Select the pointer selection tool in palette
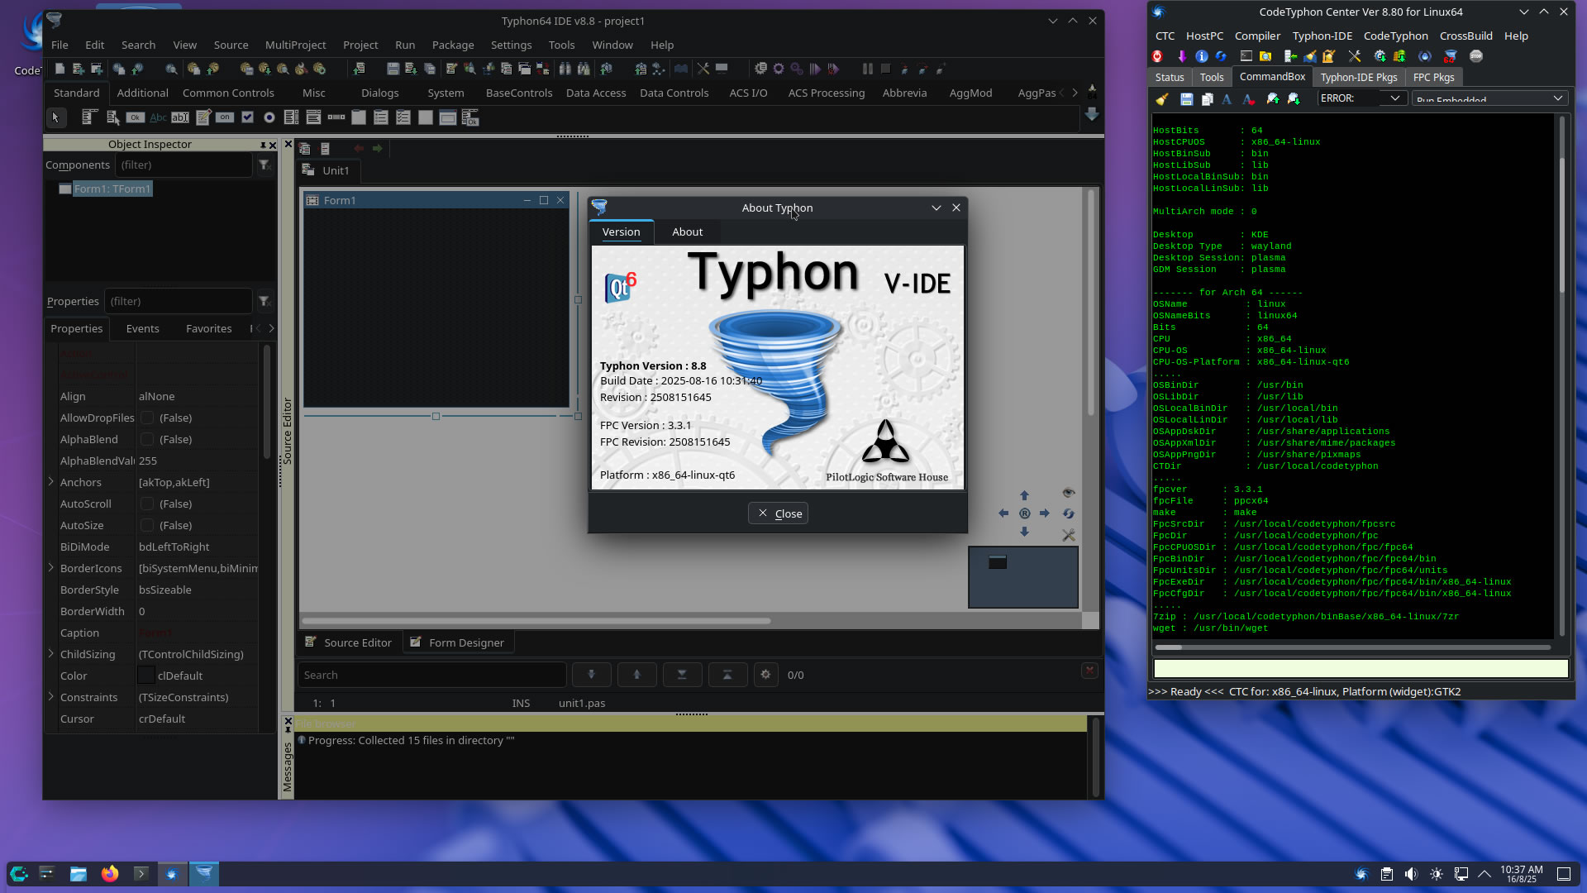1587x893 pixels. click(56, 117)
